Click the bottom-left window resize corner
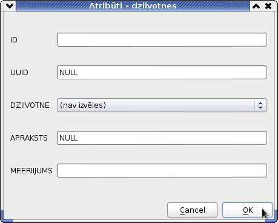278x223 pixels. click(x=4, y=219)
